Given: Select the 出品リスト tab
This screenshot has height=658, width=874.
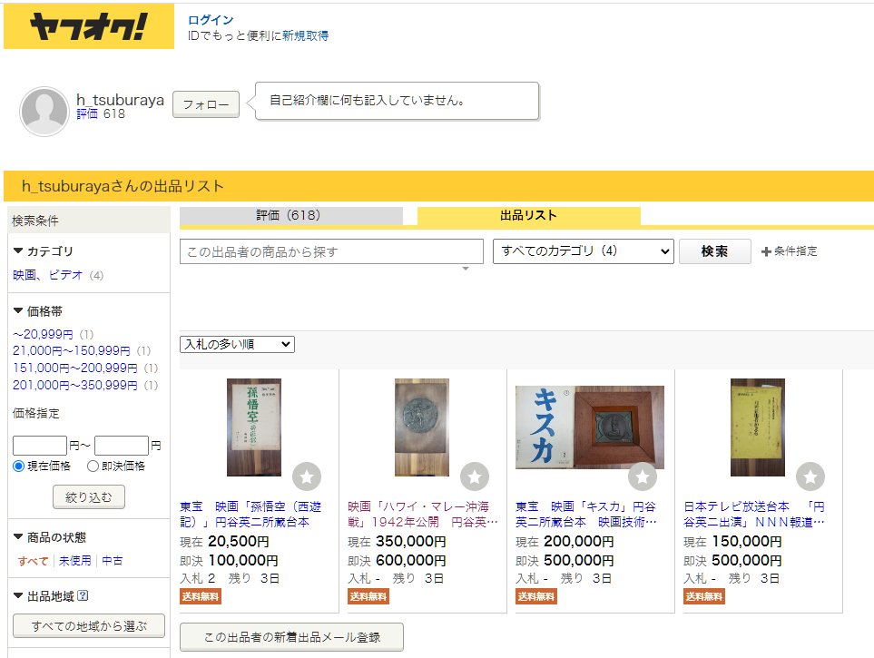Looking at the screenshot, I should click(528, 216).
